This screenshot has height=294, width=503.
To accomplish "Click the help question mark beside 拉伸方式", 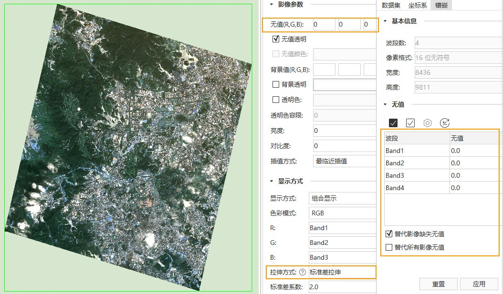I will (x=302, y=272).
